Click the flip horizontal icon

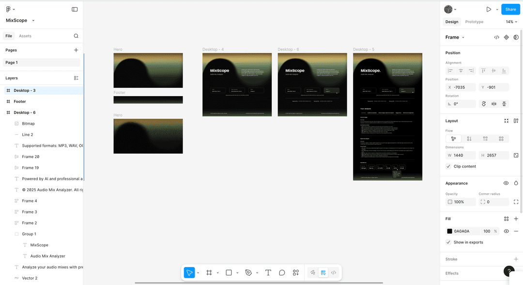click(493, 103)
